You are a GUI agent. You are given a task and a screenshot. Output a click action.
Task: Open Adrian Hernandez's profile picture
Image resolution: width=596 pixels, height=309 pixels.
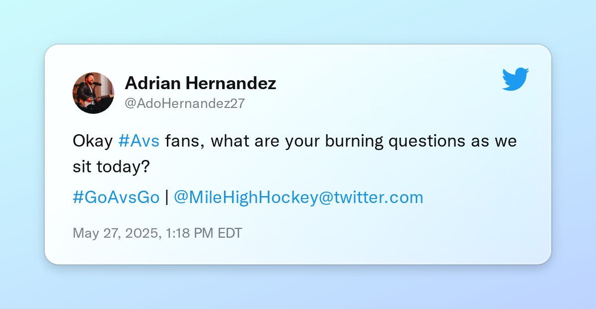click(x=94, y=93)
